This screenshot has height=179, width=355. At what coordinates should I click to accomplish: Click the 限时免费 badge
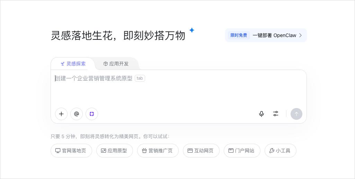click(239, 35)
